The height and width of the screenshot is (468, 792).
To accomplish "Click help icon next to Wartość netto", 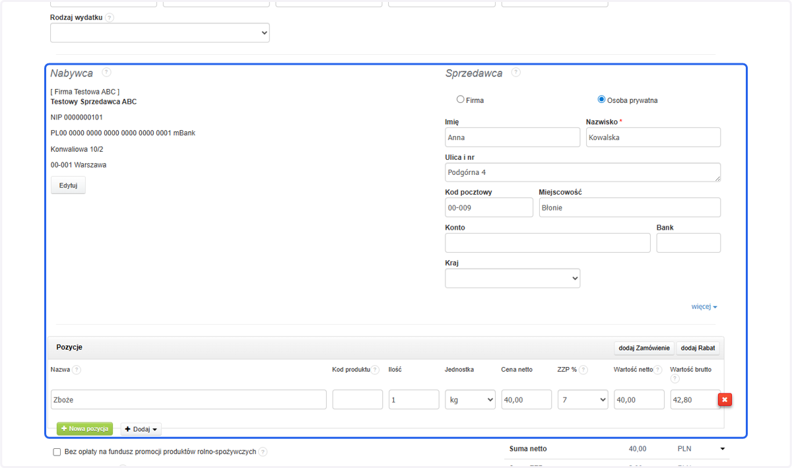I will click(657, 370).
